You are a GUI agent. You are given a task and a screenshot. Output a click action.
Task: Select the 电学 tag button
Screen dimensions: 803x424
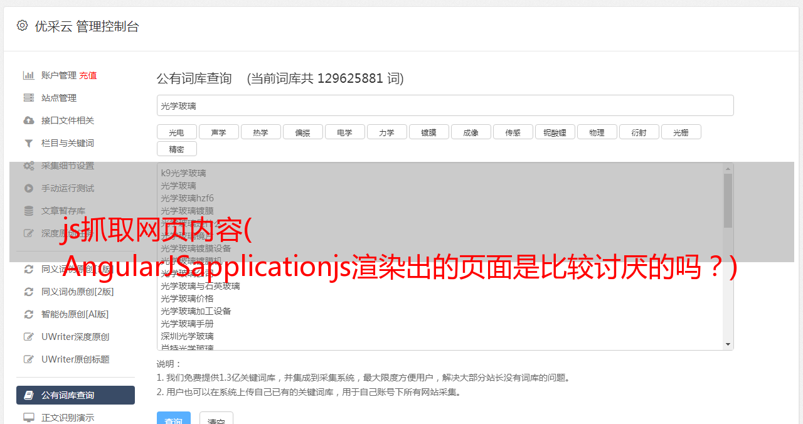coord(344,132)
